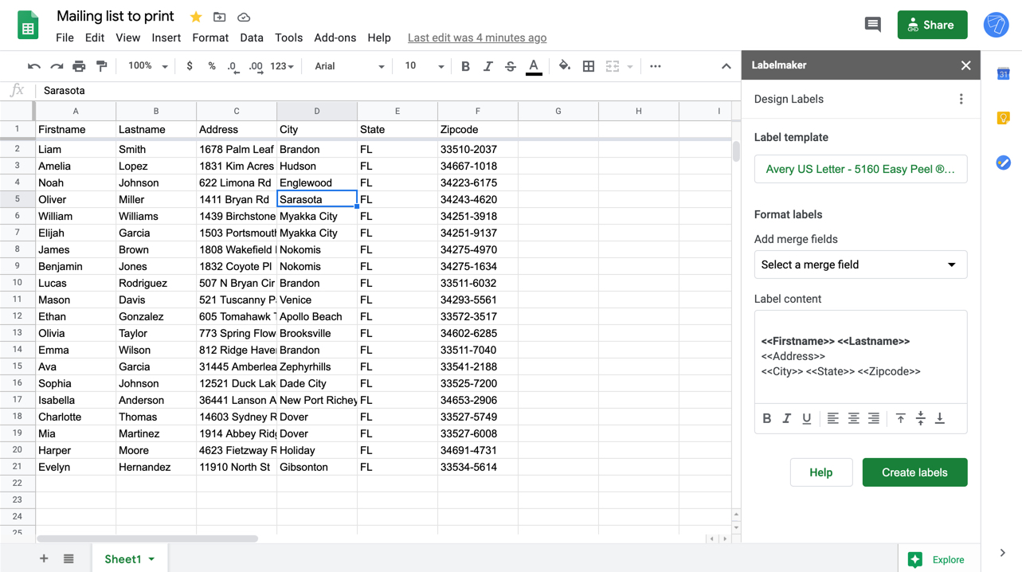Select the cell containing Zephyrhills
The height and width of the screenshot is (572, 1022).
tap(316, 366)
